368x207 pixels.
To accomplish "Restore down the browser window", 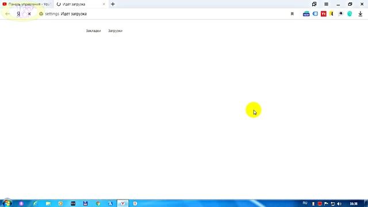I will pos(350,4).
